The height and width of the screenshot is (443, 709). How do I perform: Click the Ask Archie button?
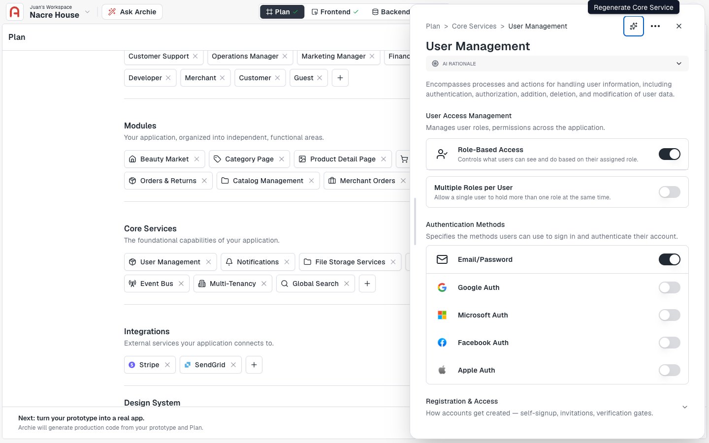132,12
